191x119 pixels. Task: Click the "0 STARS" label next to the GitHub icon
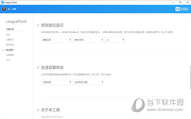click(184, 9)
